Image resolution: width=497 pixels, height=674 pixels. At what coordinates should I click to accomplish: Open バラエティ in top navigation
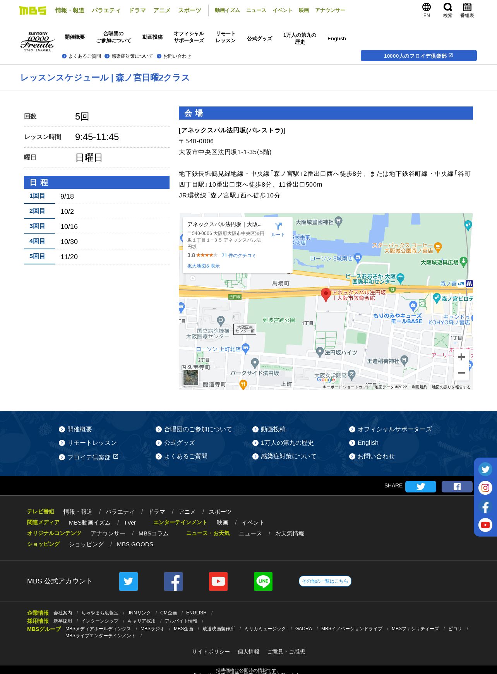point(106,10)
